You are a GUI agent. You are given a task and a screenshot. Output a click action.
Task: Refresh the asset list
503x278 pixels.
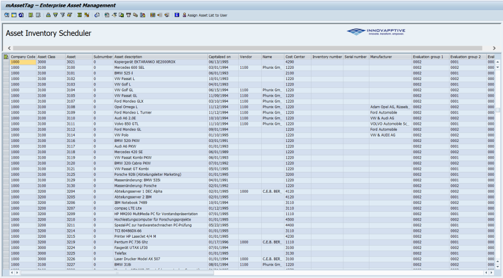[21, 15]
